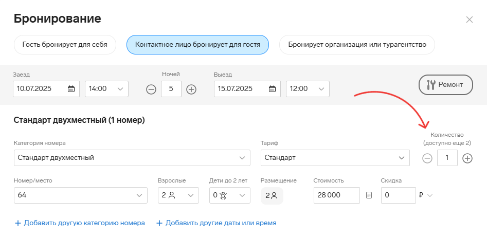Open the Категория номера dropdown
Viewport: 487px width, 237px height.
(132, 158)
